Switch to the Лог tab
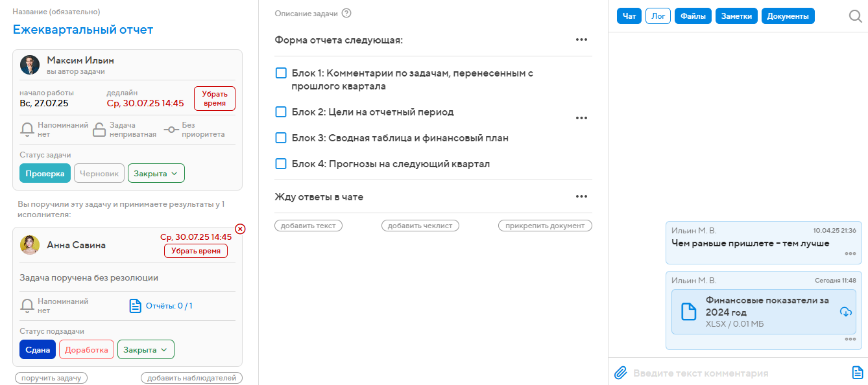The width and height of the screenshot is (868, 385). tap(658, 16)
